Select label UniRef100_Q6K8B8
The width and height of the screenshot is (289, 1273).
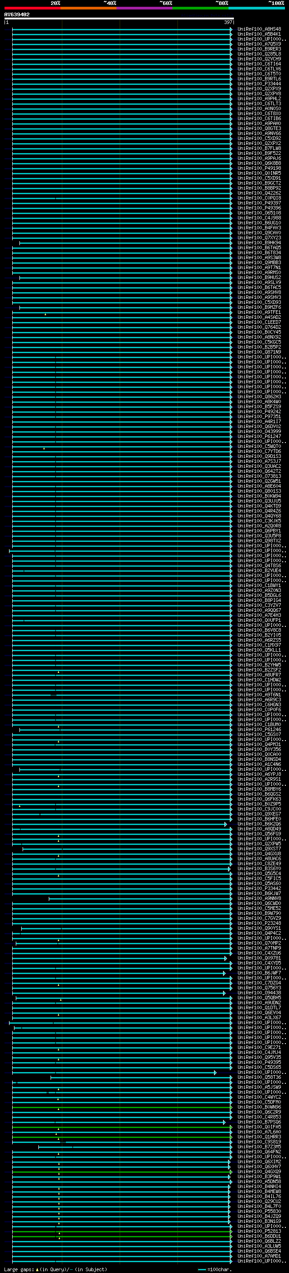coord(259,163)
